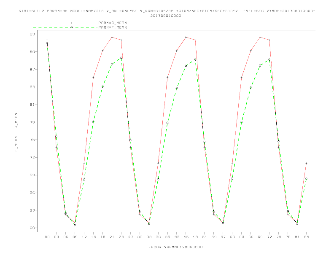Click x-axis tick label 81
The height and width of the screenshot is (258, 334).
click(297, 237)
